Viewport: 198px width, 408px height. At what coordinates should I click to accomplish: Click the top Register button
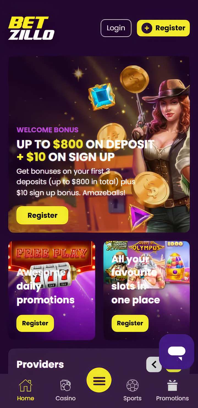click(x=163, y=28)
